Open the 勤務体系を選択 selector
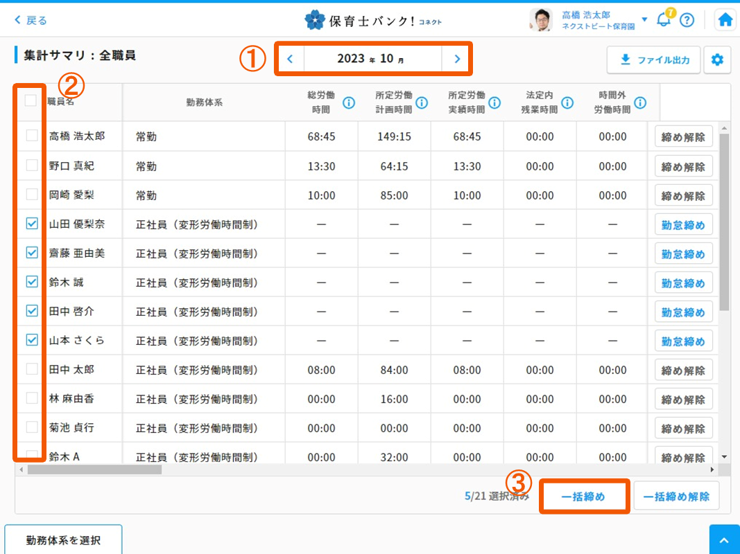Screen dimensions: 740x554 63,539
